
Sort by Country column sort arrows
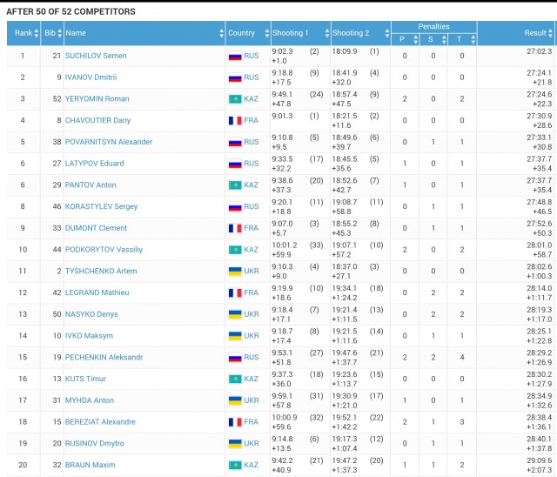point(267,33)
